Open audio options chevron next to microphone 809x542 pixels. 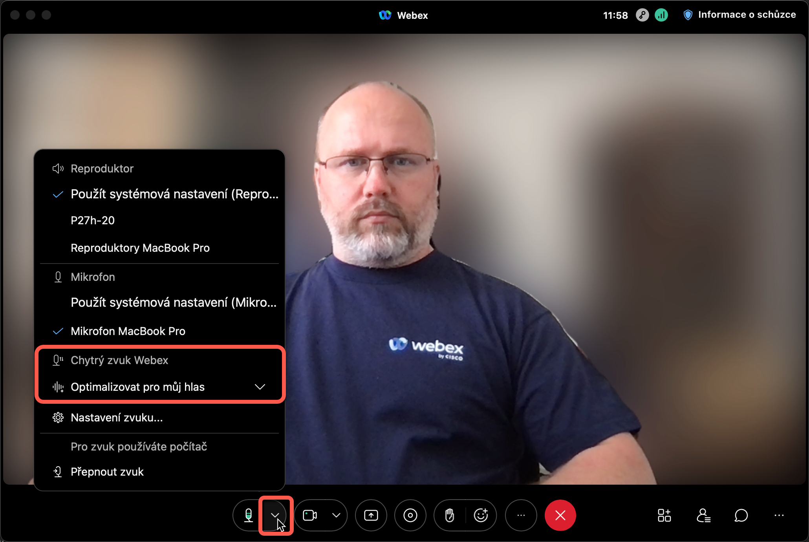pyautogui.click(x=275, y=515)
